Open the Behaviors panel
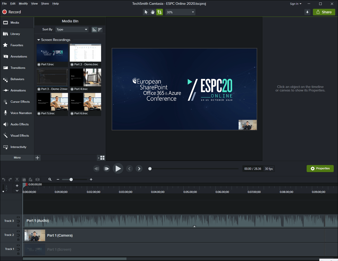338x261 pixels. pyautogui.click(x=17, y=79)
